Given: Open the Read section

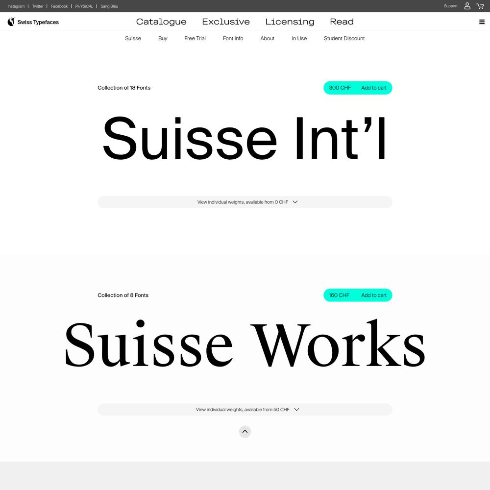Looking at the screenshot, I should [x=342, y=22].
